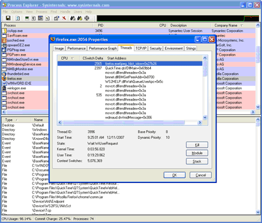Click the CPU usage history graph

click(x=178, y=19)
